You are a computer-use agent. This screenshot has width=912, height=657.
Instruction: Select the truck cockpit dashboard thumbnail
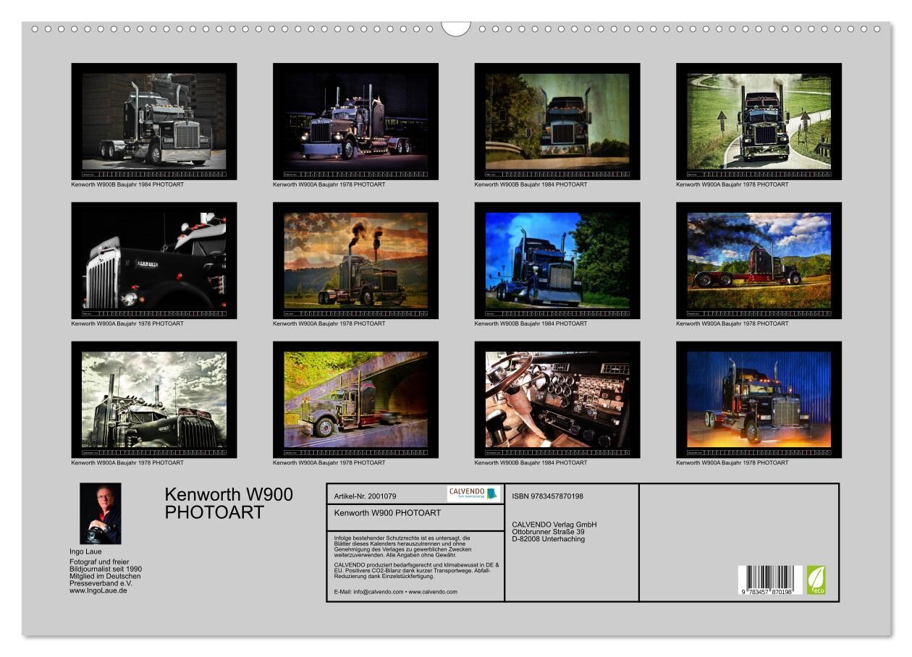557,399
